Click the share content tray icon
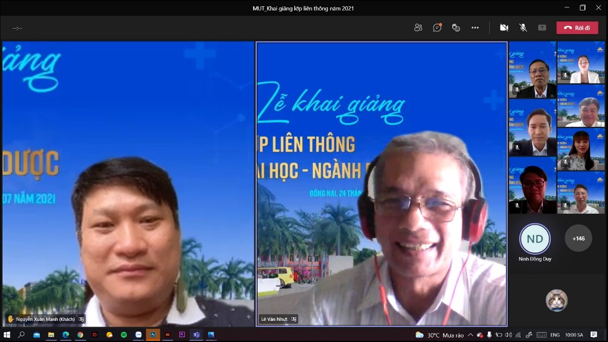Screen dimensions: 608x342 point(542,27)
